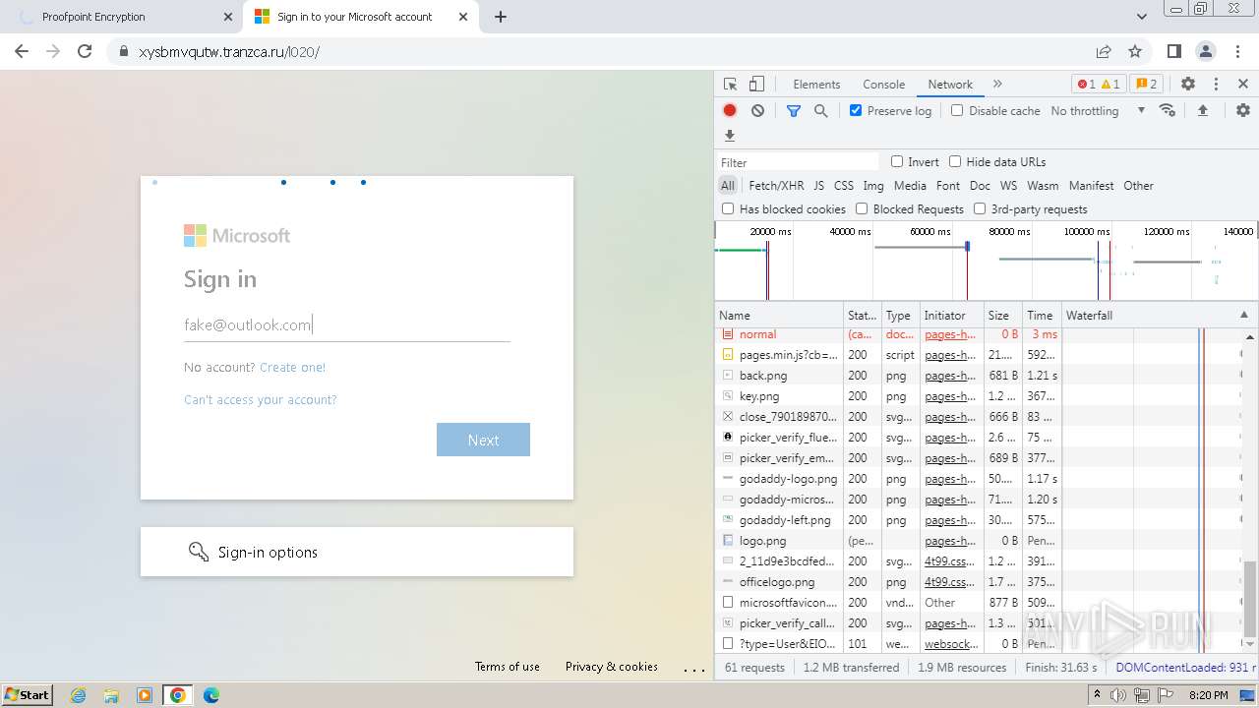Expand more DevTools tabs chevron
The width and height of the screenshot is (1259, 708).
(997, 85)
